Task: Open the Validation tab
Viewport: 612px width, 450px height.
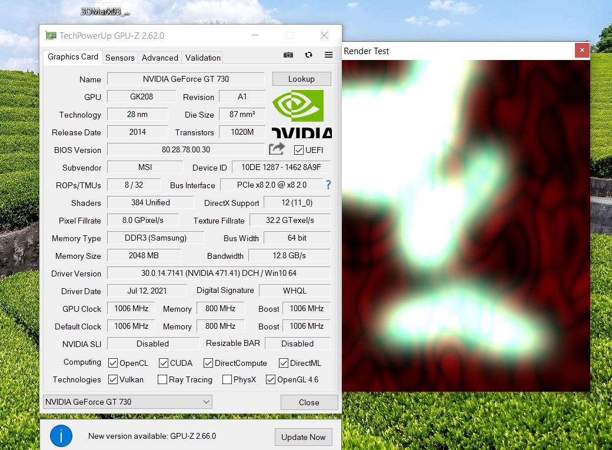Action: 203,58
